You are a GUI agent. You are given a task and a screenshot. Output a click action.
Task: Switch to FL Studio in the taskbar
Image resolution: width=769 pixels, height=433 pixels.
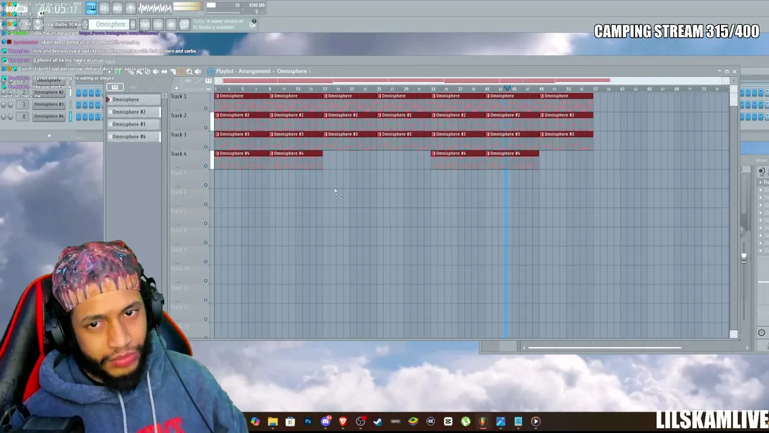point(483,422)
